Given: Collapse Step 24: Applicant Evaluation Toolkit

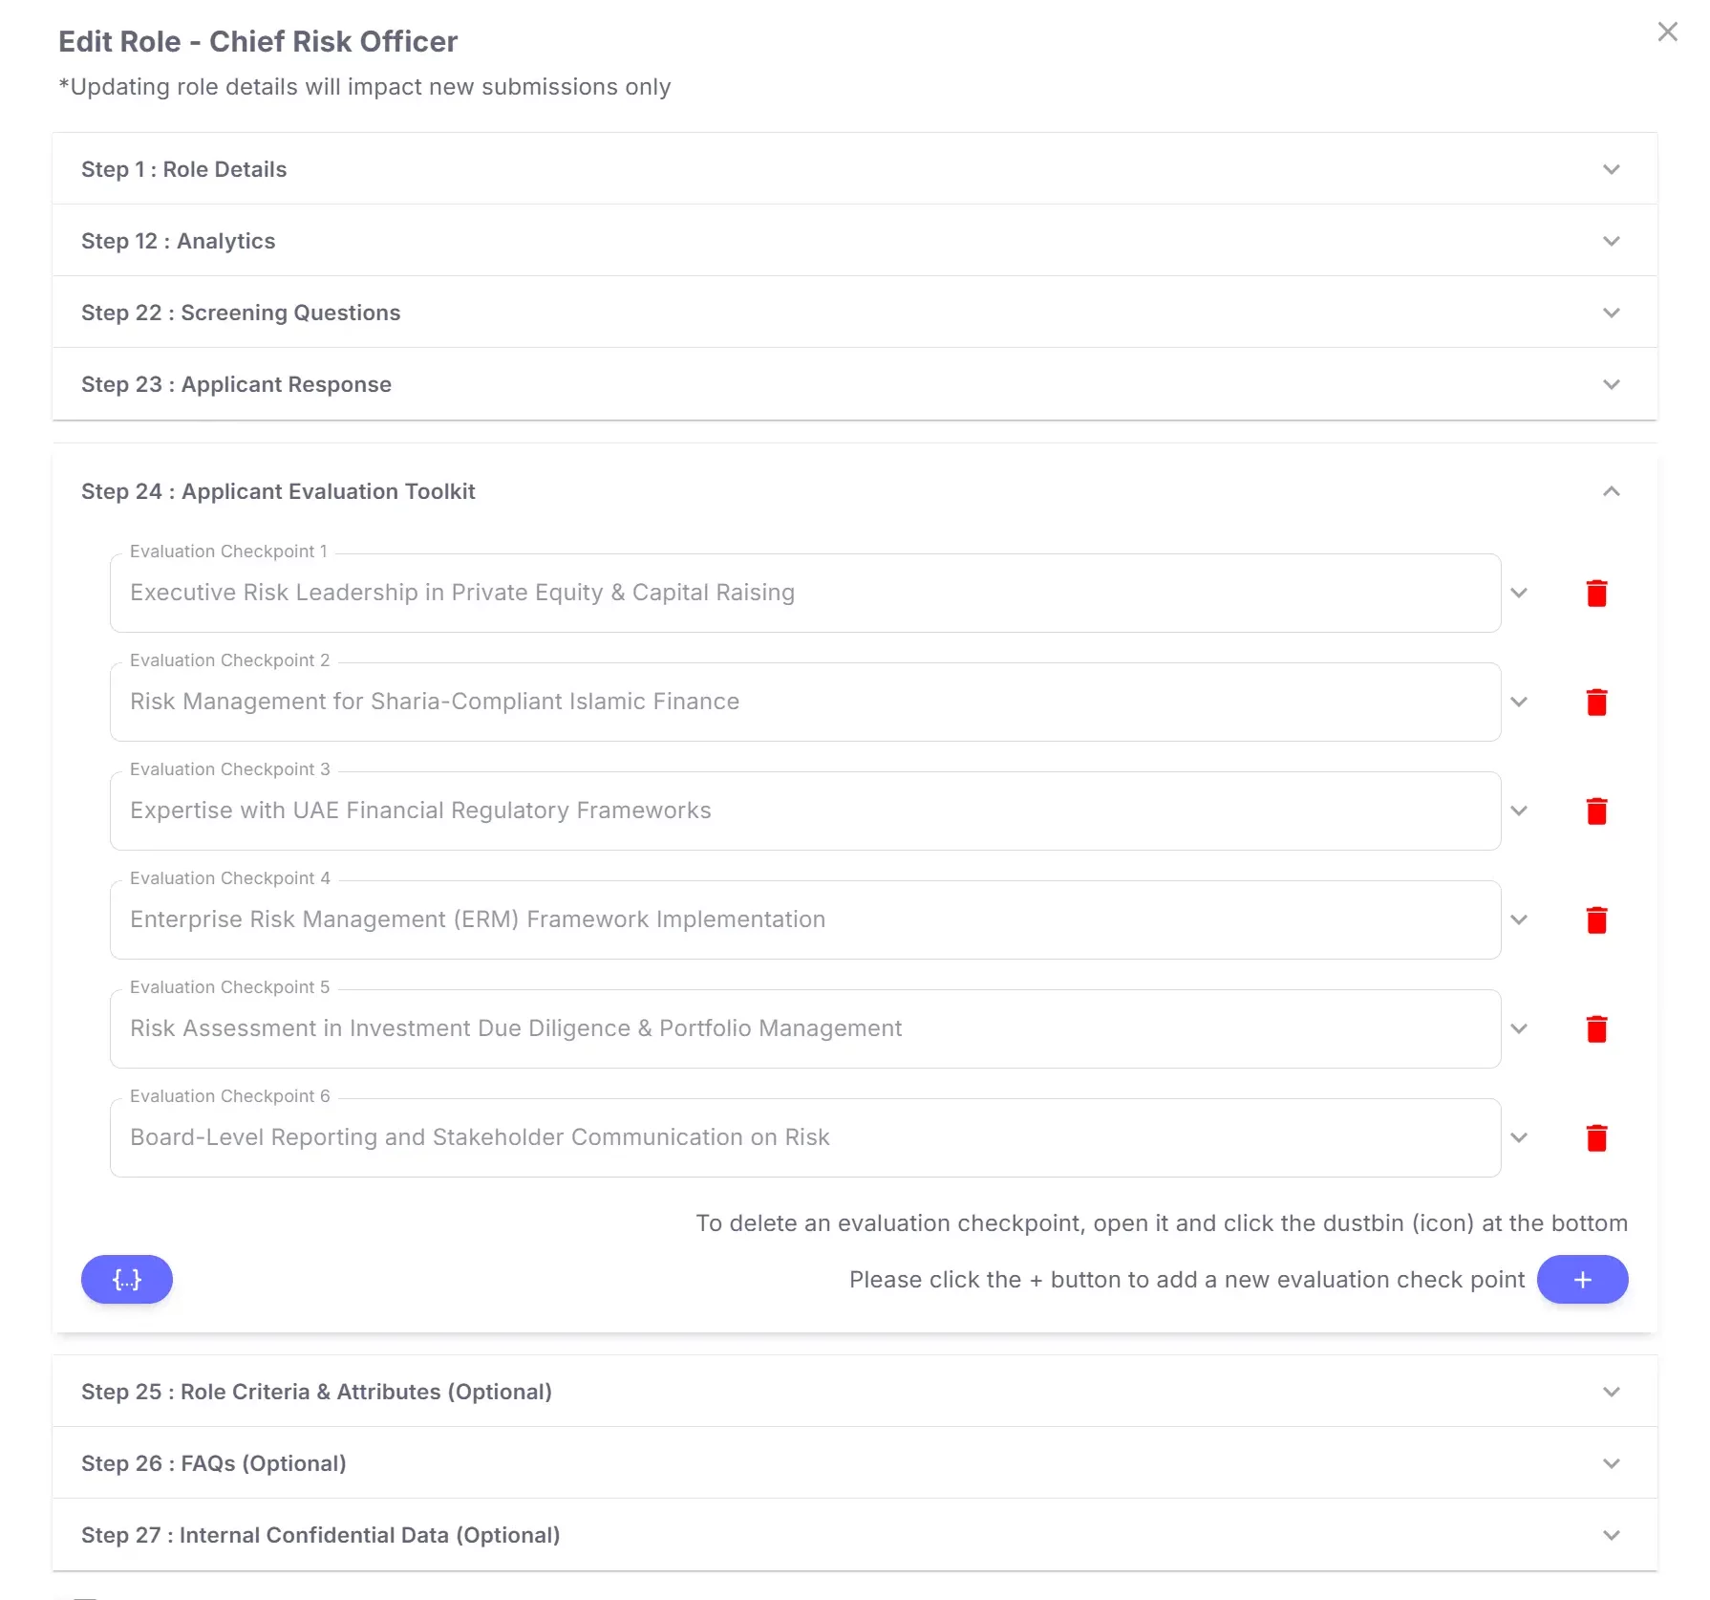Looking at the screenshot, I should (x=1611, y=491).
